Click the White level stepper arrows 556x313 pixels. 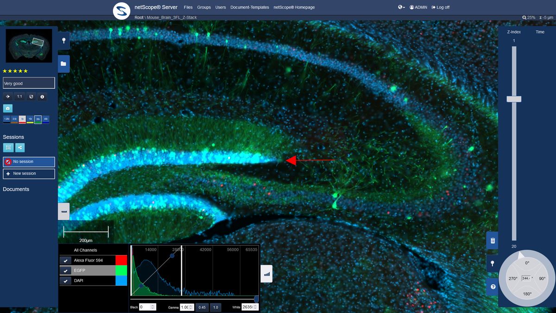click(256, 307)
